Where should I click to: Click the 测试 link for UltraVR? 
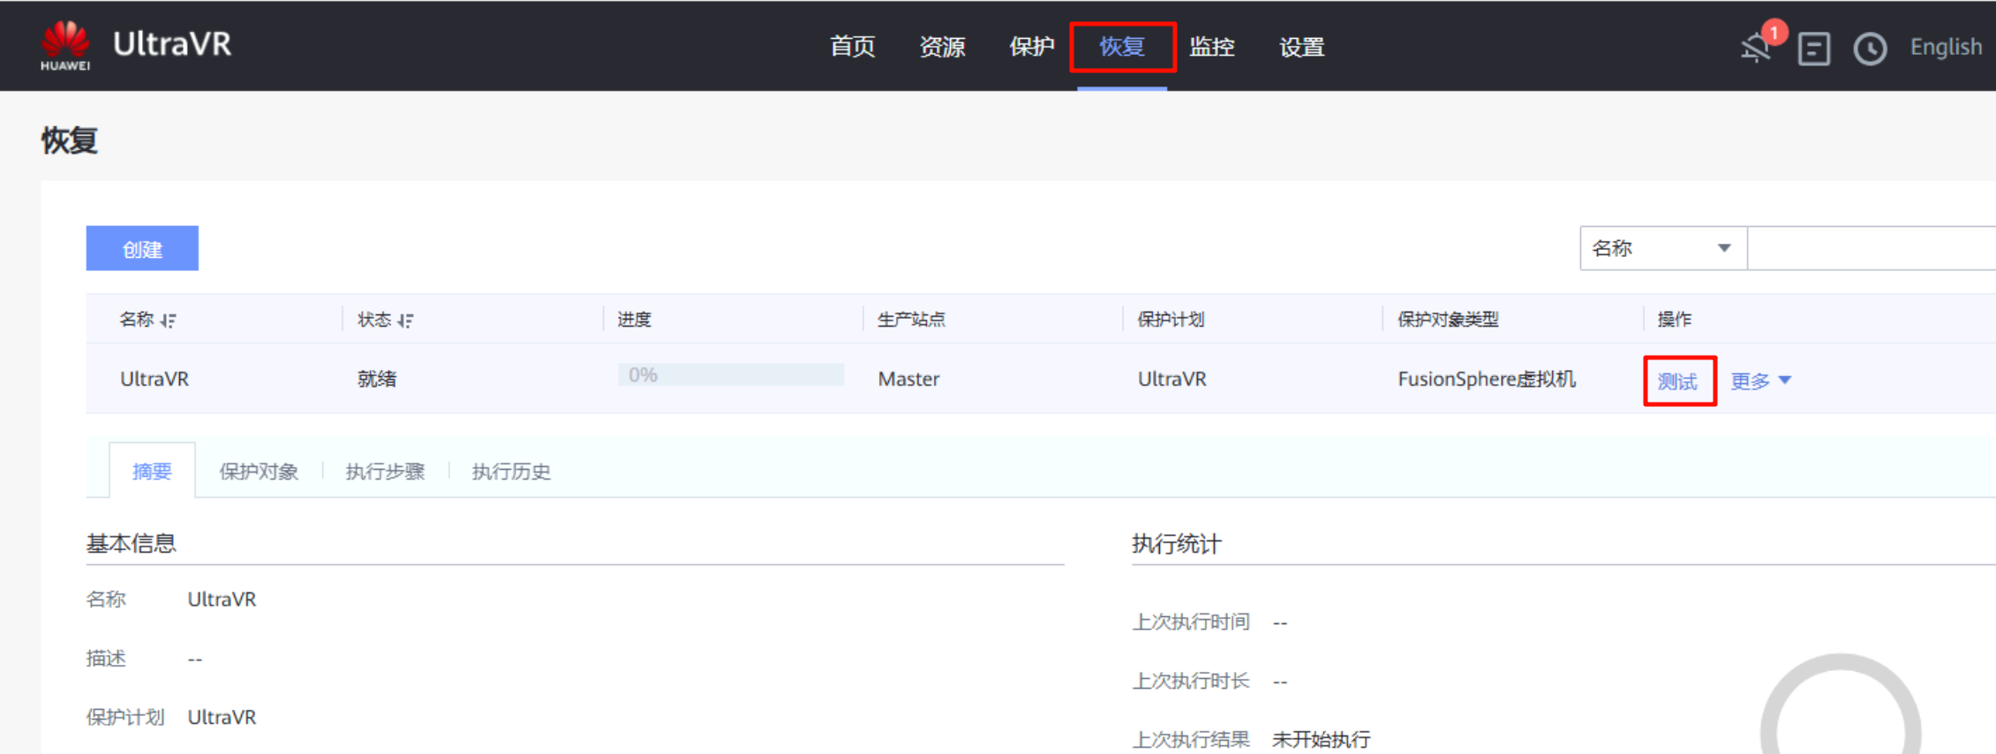1677,381
